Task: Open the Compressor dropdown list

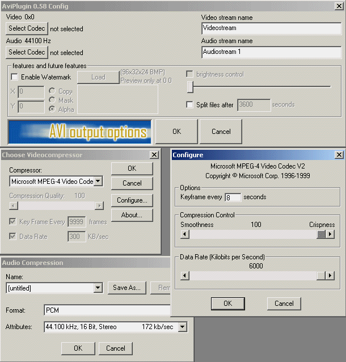Action: click(98, 181)
